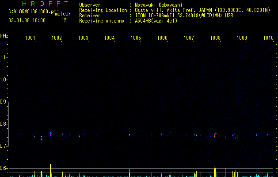The image size is (278, 177).
Task: Click the 'Receiver' field label
Action: click(x=90, y=15)
